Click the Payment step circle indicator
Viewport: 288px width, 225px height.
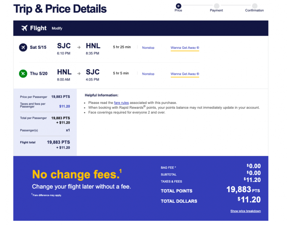click(217, 6)
